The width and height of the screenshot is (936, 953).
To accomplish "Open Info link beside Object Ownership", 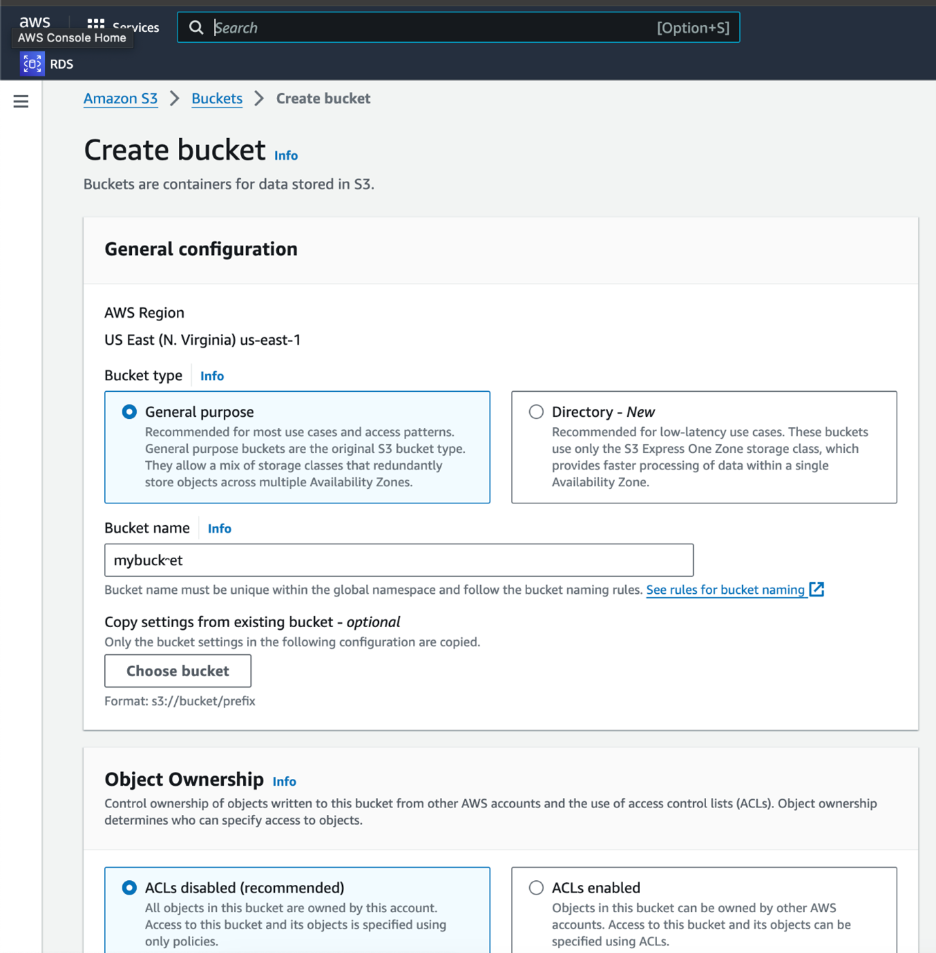I will (284, 782).
